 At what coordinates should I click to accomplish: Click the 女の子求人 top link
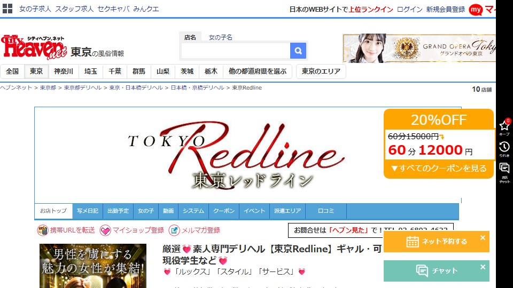(x=35, y=9)
